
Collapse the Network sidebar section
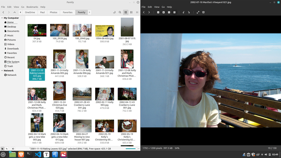[x=2, y=71]
